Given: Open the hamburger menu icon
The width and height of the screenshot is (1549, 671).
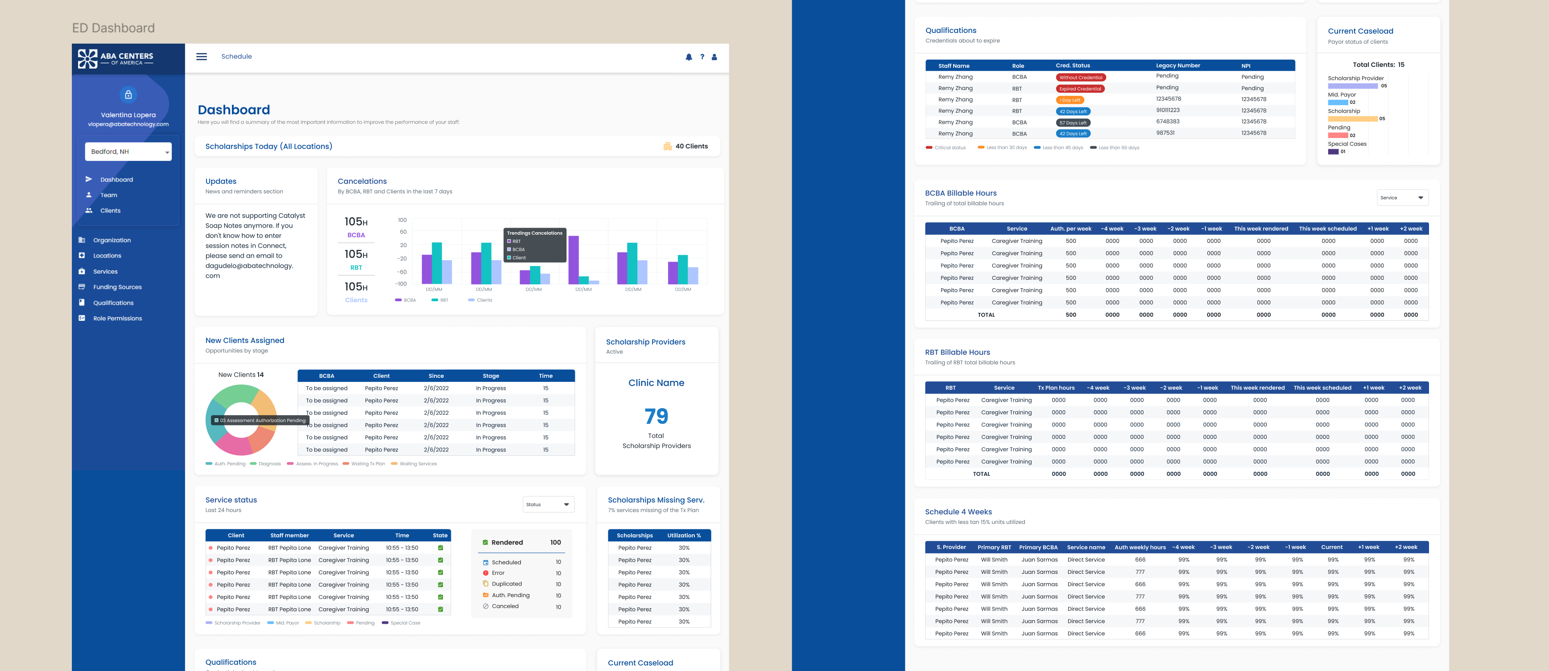Looking at the screenshot, I should point(202,57).
